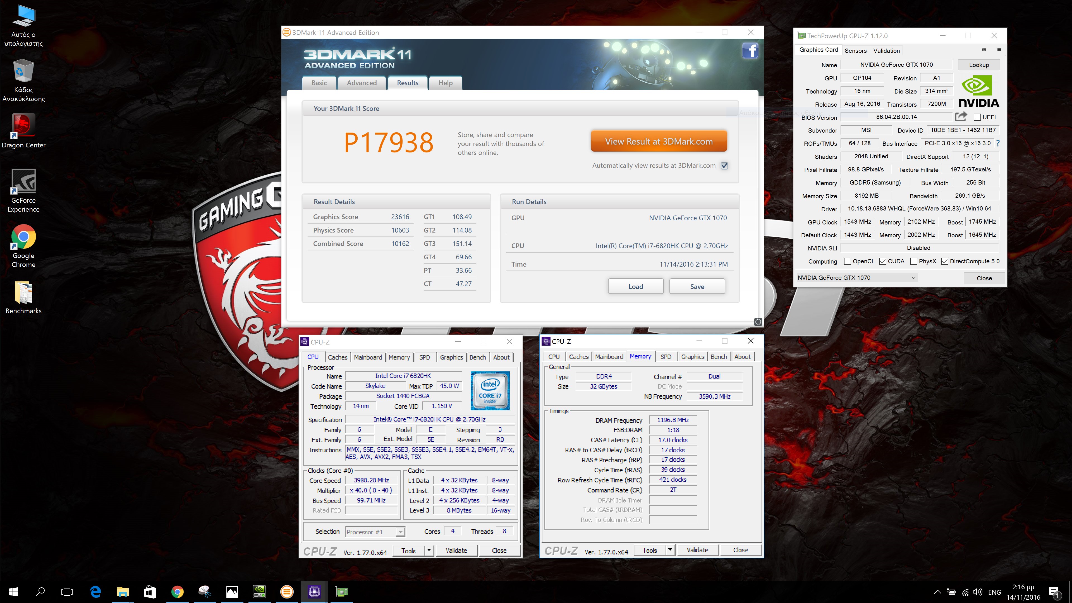Launch Microsoft Edge from taskbar
Viewport: 1072px width, 603px height.
pos(96,592)
